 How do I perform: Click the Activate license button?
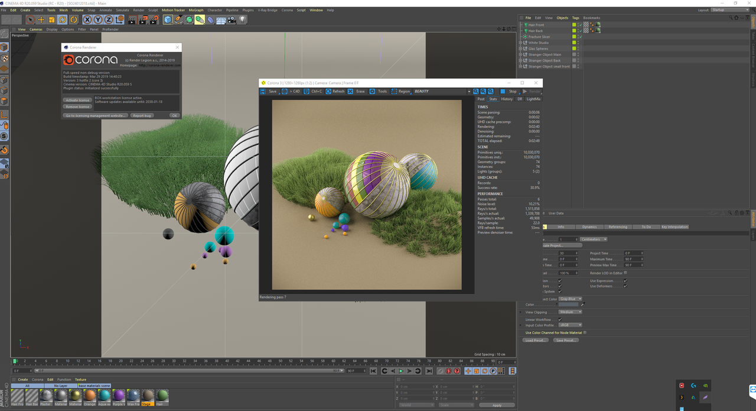77,101
